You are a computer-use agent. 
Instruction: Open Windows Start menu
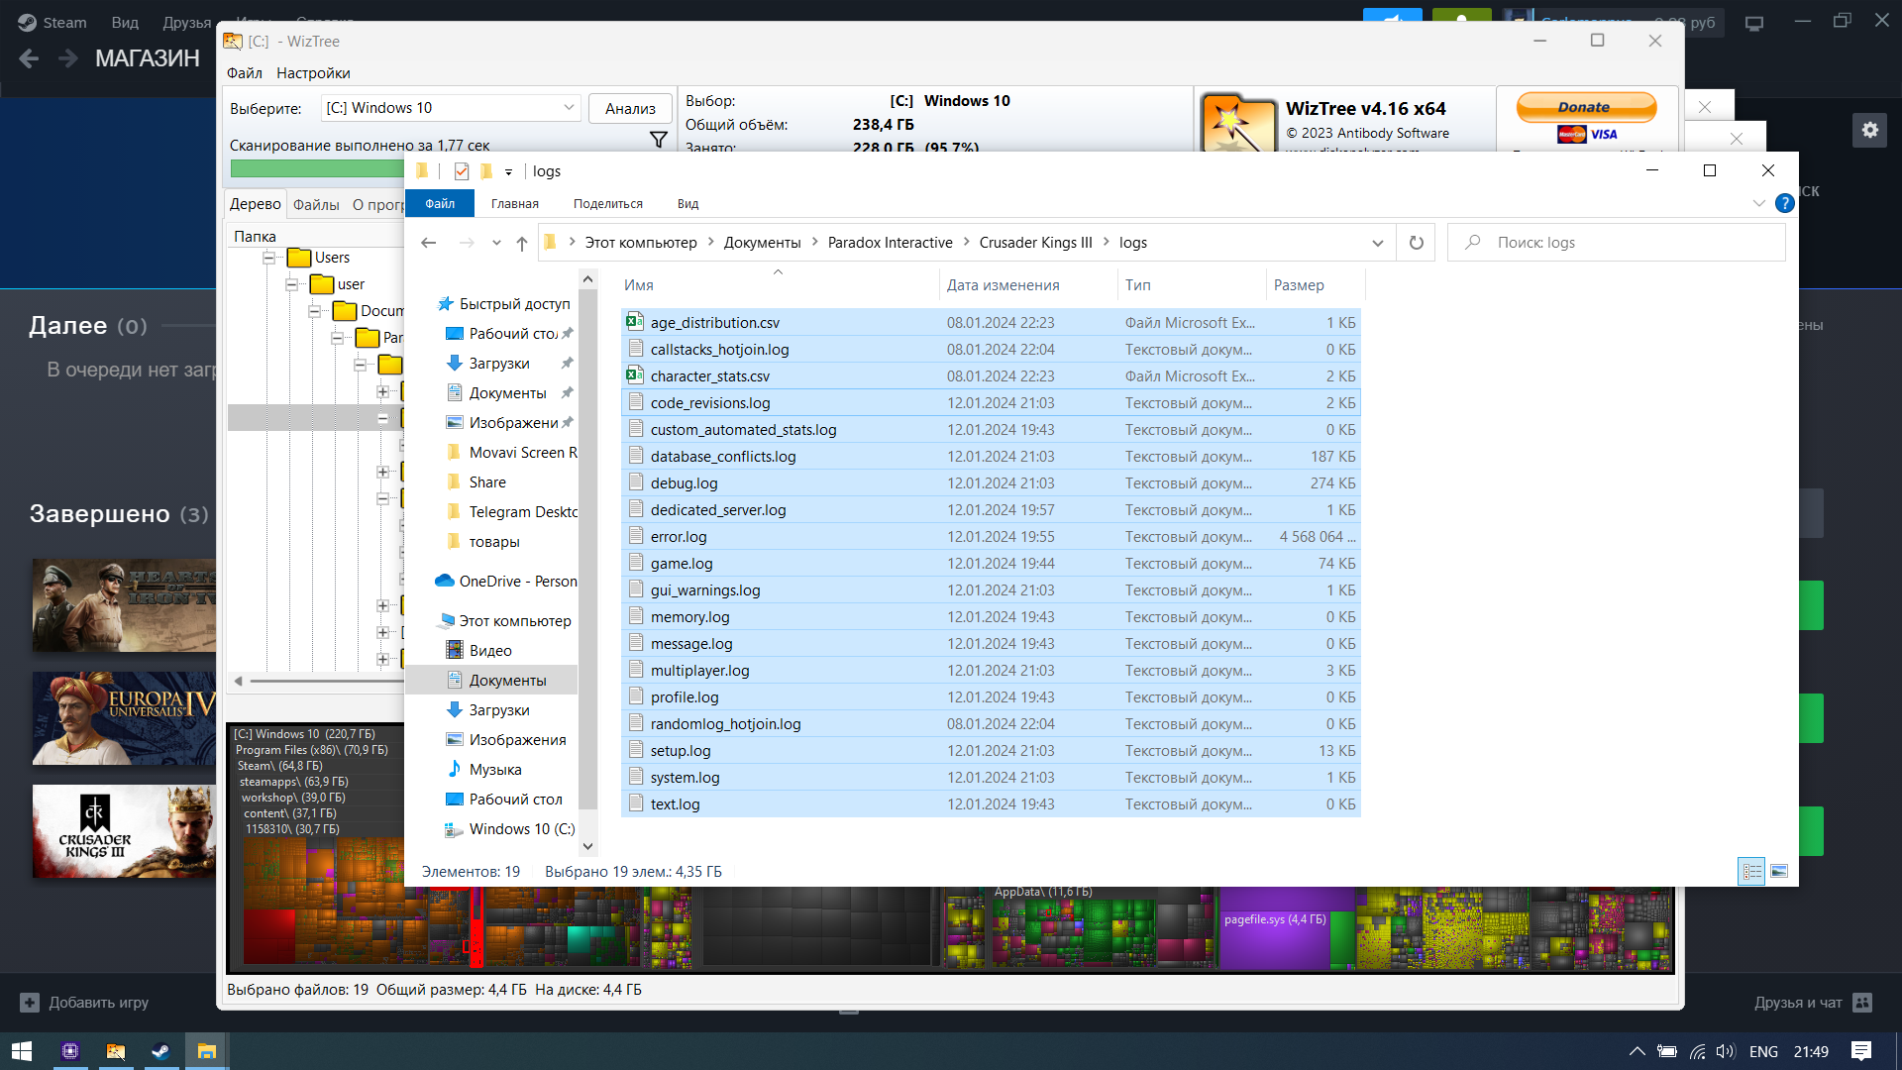[22, 1051]
